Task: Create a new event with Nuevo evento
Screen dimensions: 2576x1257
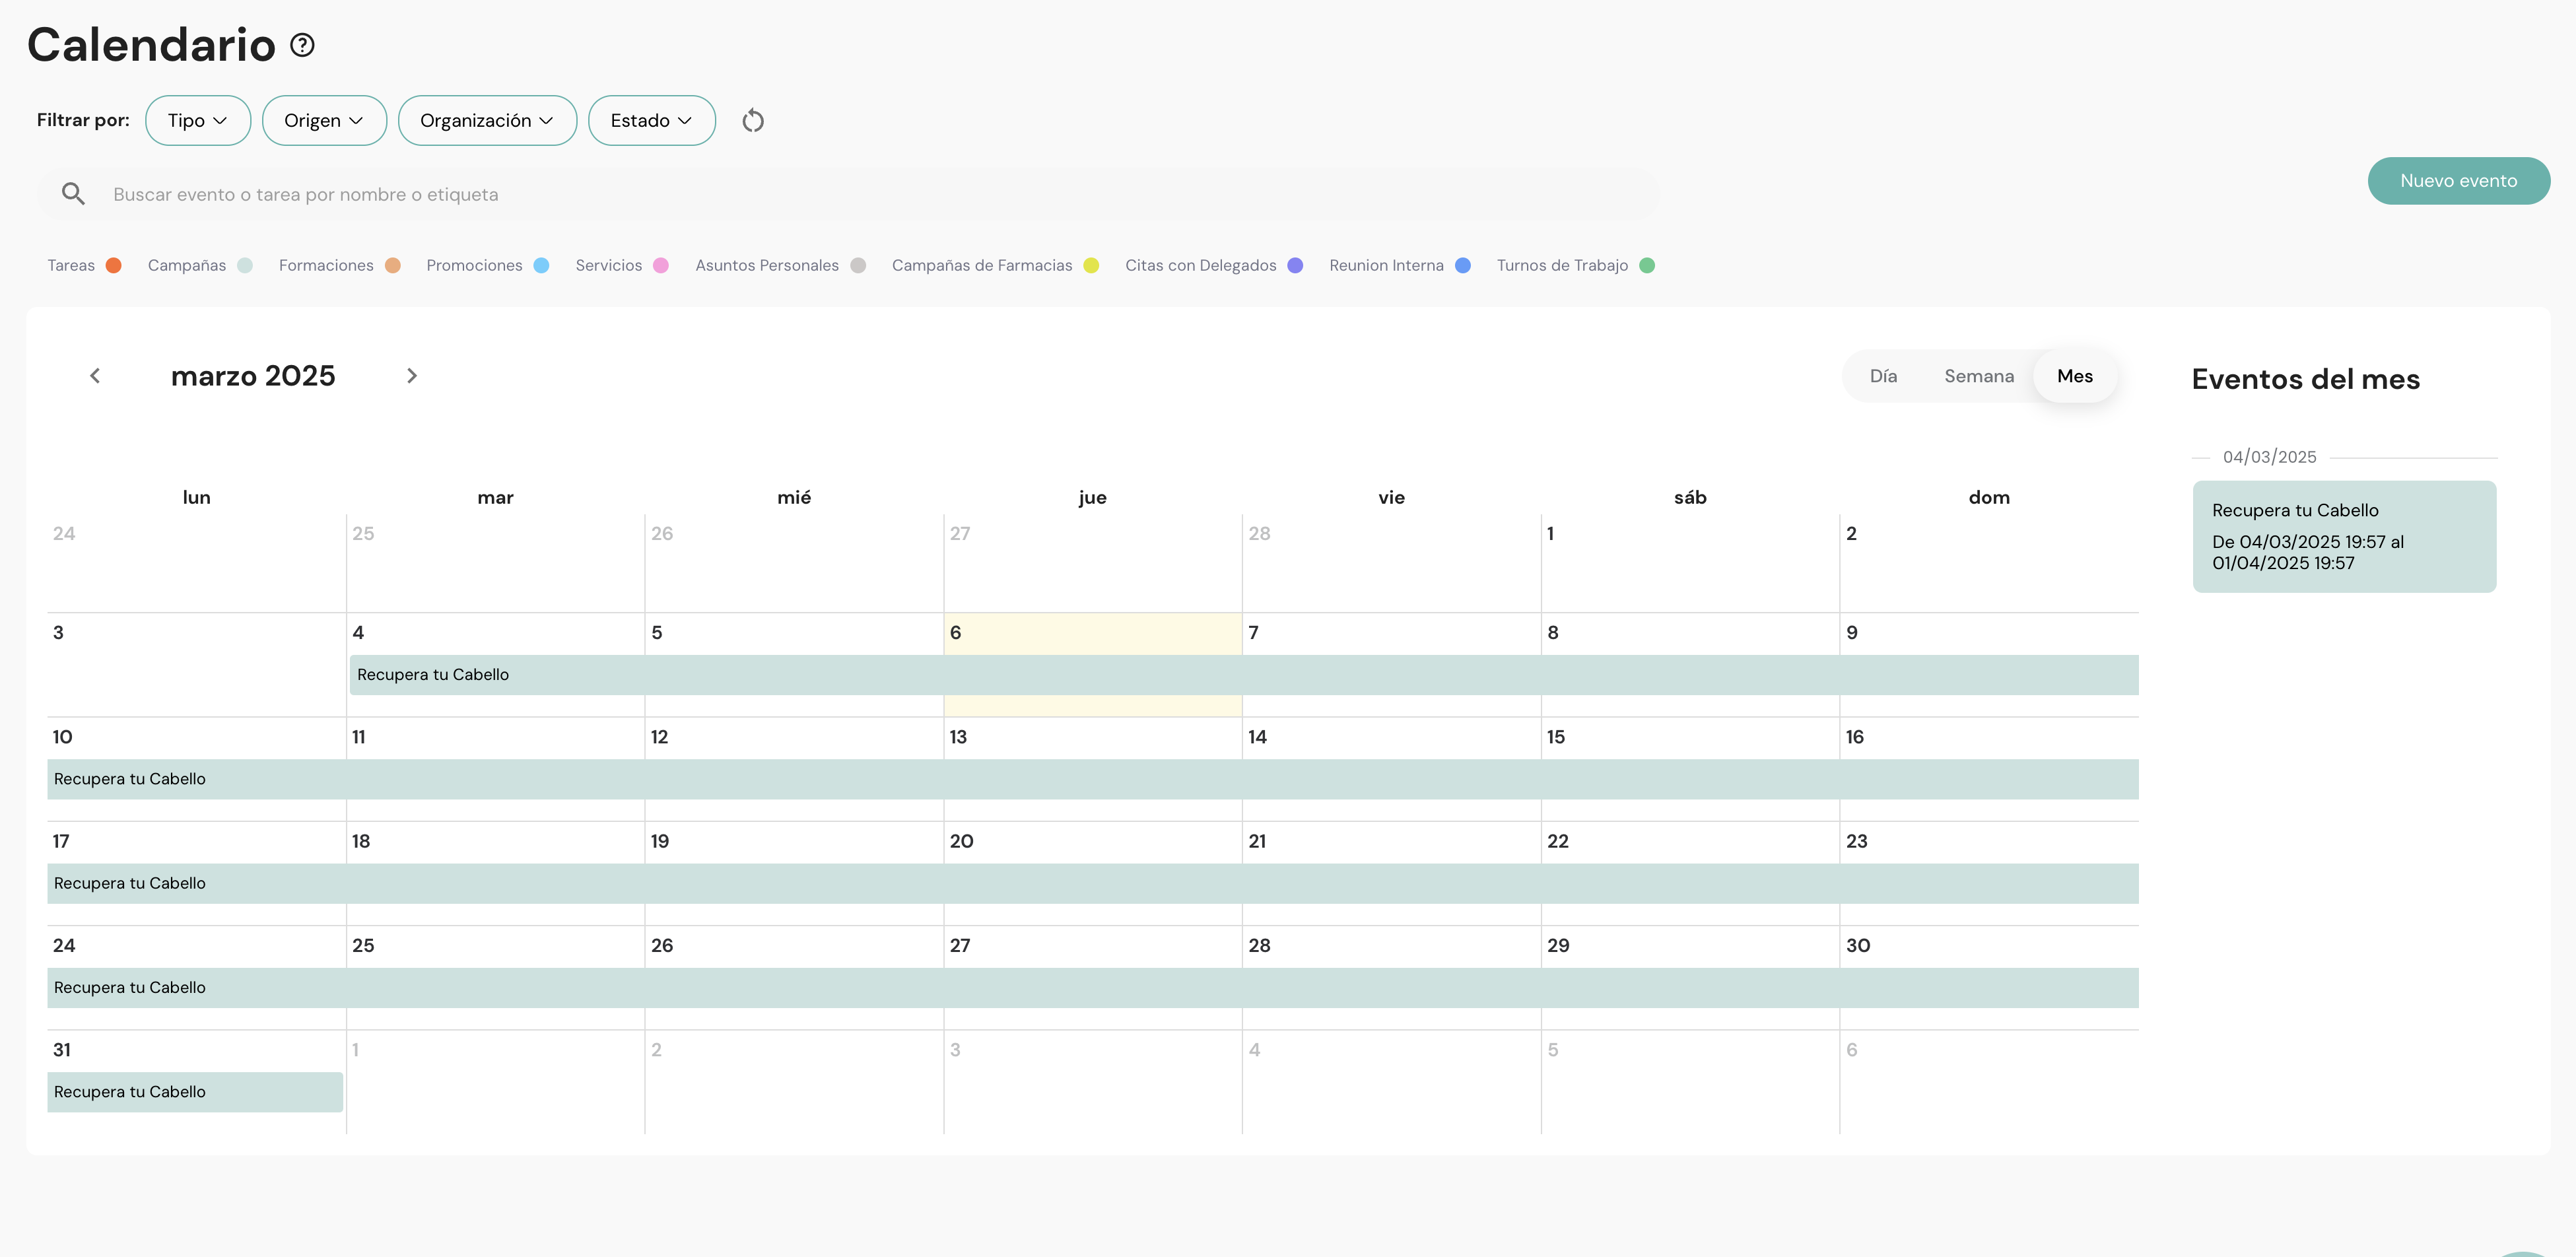Action: pos(2458,181)
